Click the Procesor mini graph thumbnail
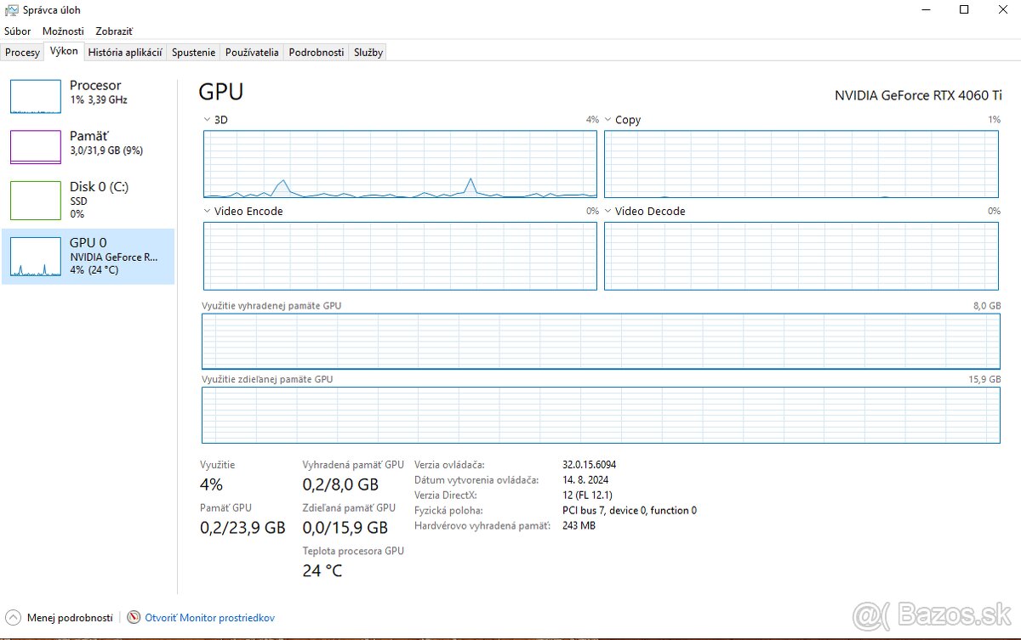This screenshot has height=640, width=1021. 36,96
